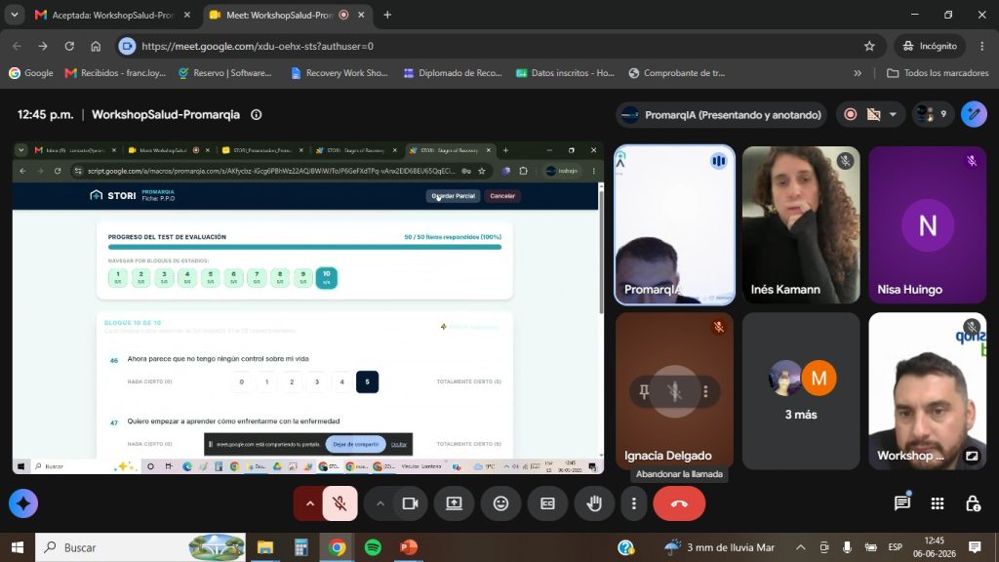The width and height of the screenshot is (999, 562).
Task: Choose score 3 for question 46
Action: tap(317, 381)
